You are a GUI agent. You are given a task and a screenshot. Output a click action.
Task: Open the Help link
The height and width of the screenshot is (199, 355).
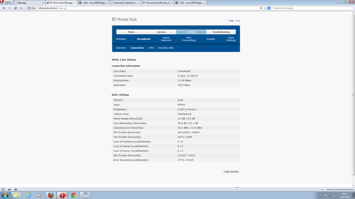[x=231, y=21]
